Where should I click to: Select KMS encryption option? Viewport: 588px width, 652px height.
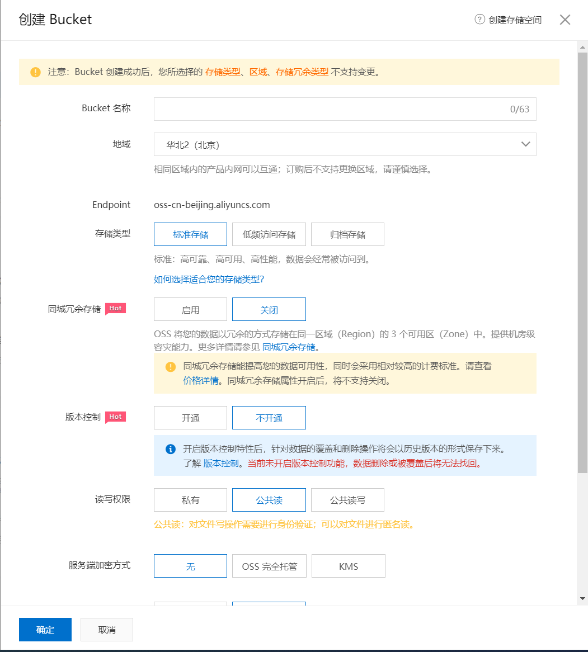349,566
